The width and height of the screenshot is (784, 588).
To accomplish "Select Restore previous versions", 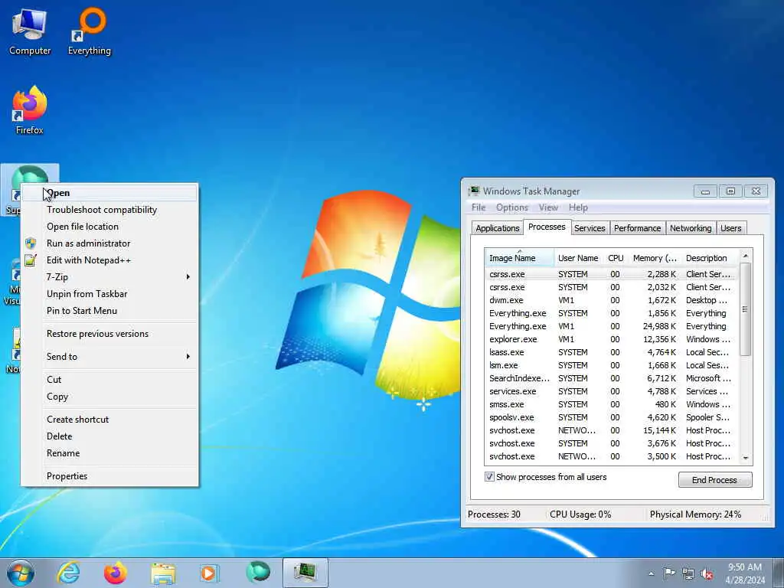I will pyautogui.click(x=109, y=334).
